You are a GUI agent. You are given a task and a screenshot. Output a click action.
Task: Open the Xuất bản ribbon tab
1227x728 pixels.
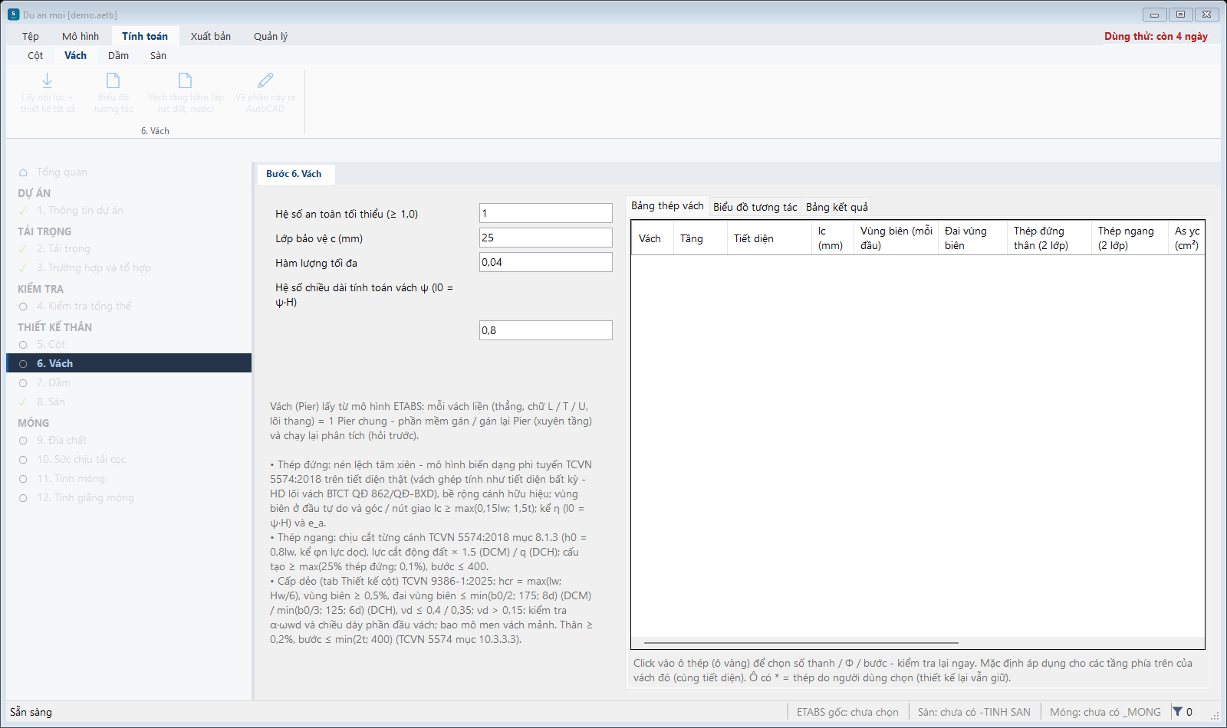tap(211, 36)
